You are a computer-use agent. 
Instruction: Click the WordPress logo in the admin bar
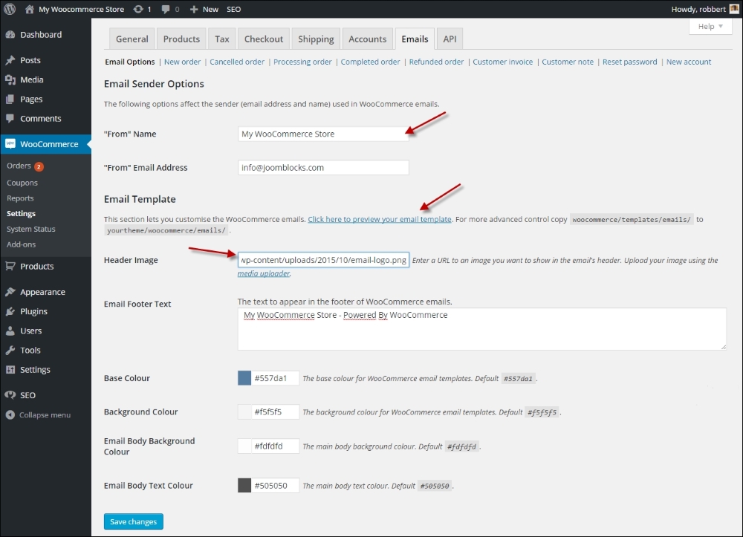pos(8,9)
